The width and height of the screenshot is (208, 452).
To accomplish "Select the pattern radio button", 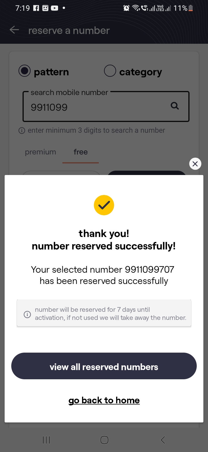I will coord(25,70).
